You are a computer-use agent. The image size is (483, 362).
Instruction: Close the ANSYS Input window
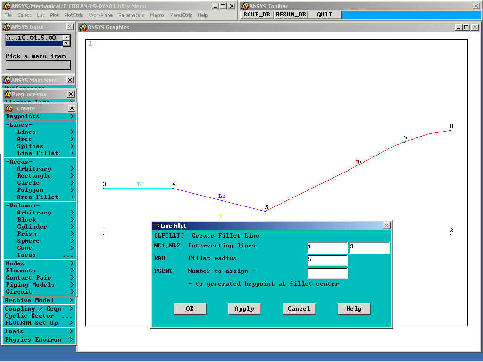tap(70, 27)
